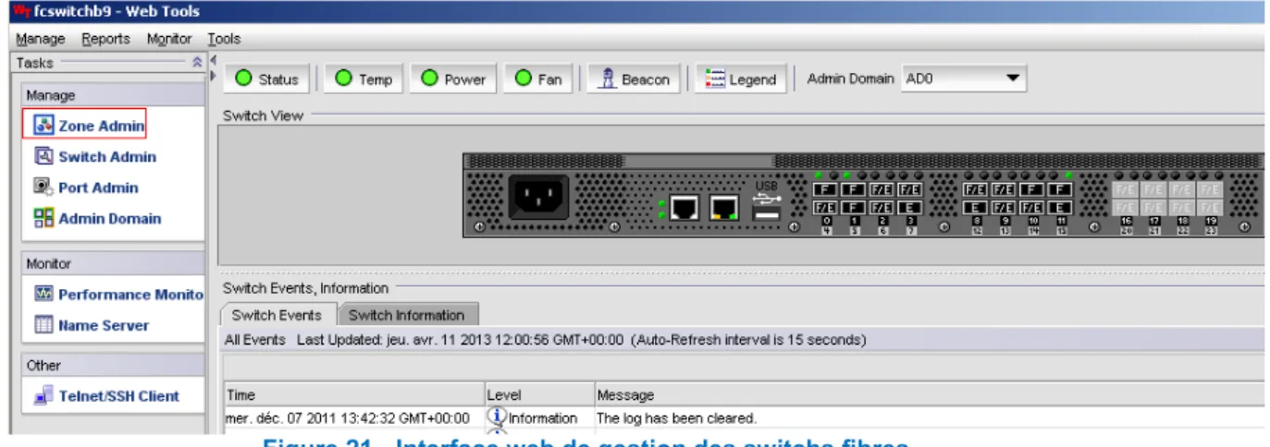Select E-port 7 in the lower row
The width and height of the screenshot is (1270, 447).
(910, 208)
